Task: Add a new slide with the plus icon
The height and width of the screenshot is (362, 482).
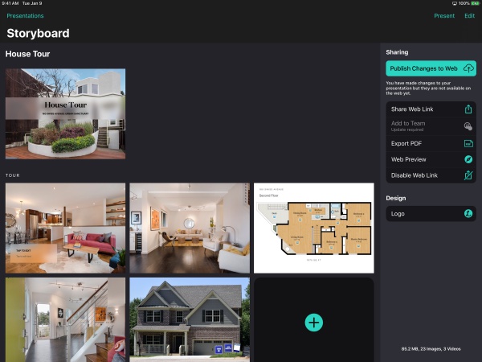Action: 314,323
